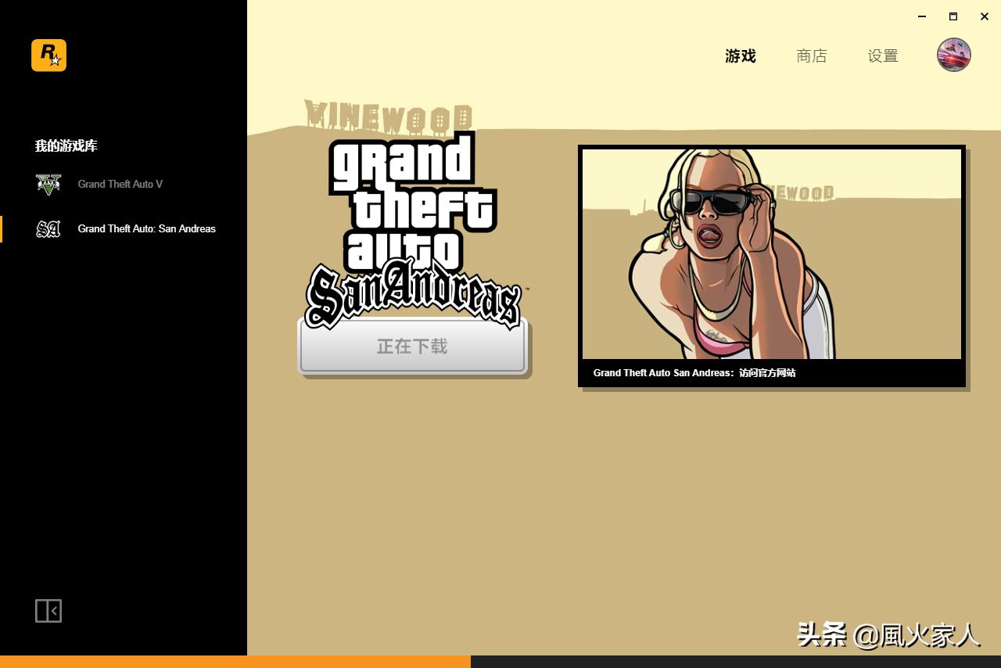Switch to the 商店 tab
1001x668 pixels.
tap(811, 56)
